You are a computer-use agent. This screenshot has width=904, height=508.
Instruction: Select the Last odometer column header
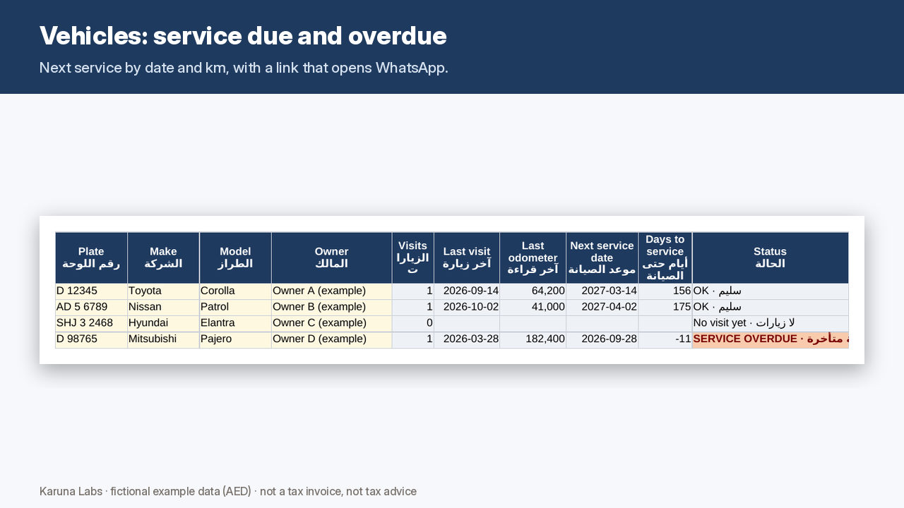[x=533, y=258]
